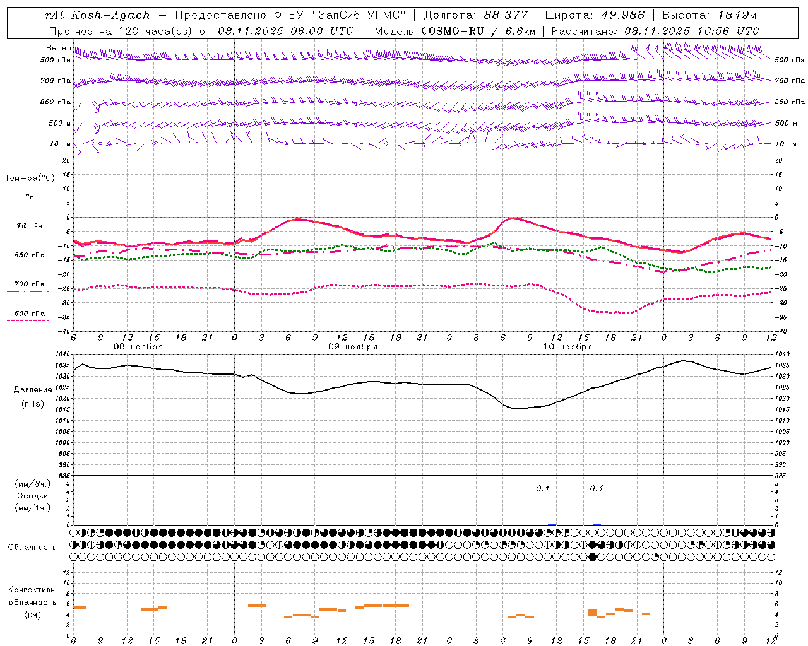Click the station name rAl_Kosh-Agach in the header
This screenshot has height=646, width=808.
point(98,15)
